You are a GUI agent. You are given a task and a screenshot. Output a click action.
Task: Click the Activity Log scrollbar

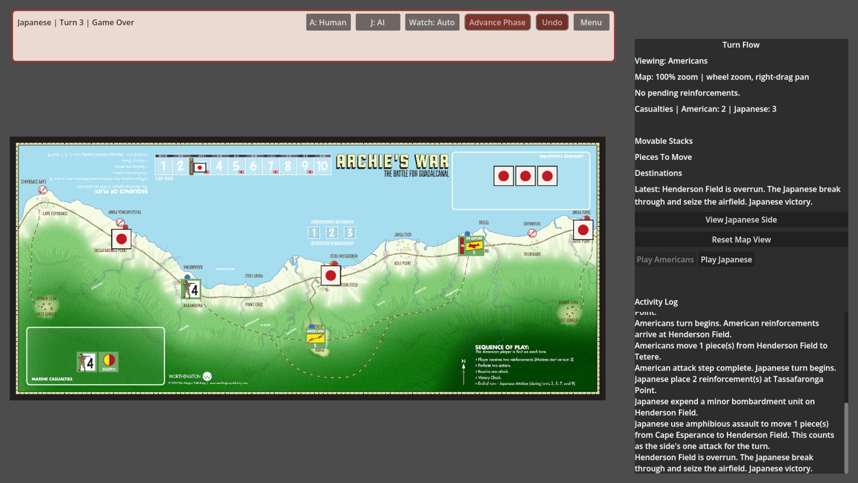(x=846, y=437)
